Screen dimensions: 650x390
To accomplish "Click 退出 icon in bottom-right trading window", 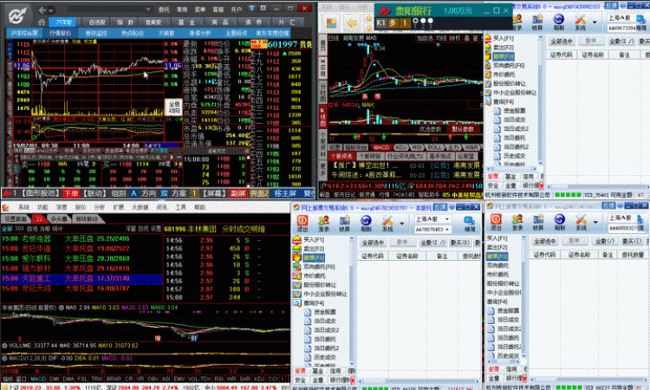I will [x=496, y=222].
